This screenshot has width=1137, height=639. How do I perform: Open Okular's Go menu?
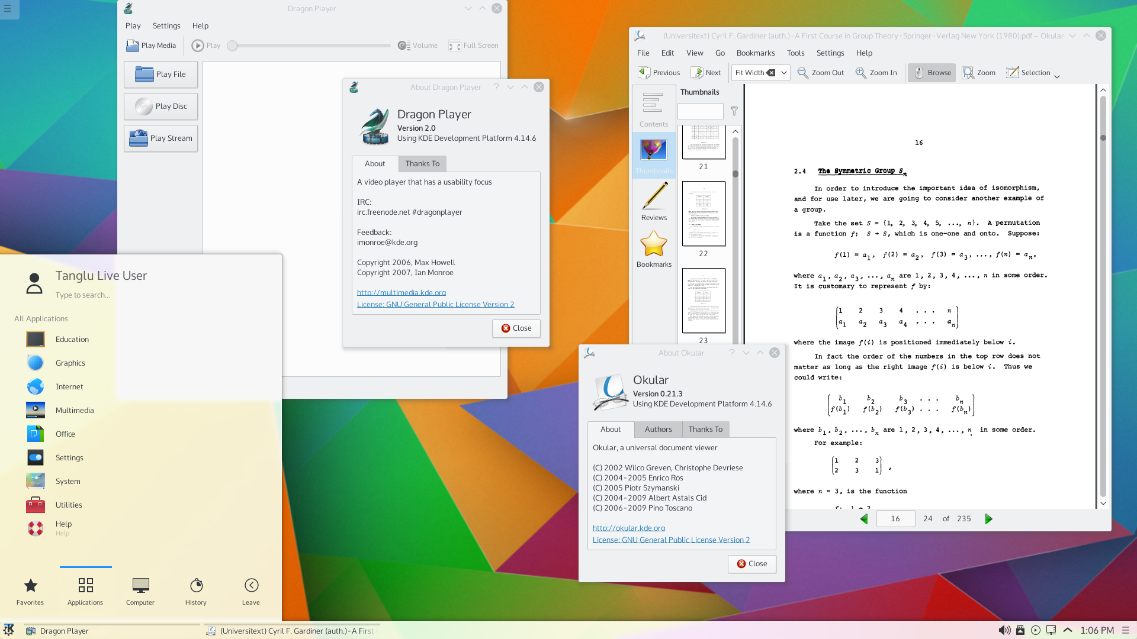(720, 53)
